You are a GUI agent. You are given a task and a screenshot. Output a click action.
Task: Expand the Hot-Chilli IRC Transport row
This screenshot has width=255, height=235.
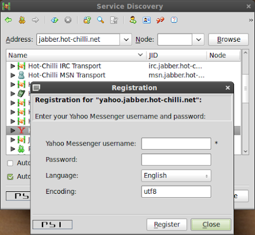click(13, 66)
